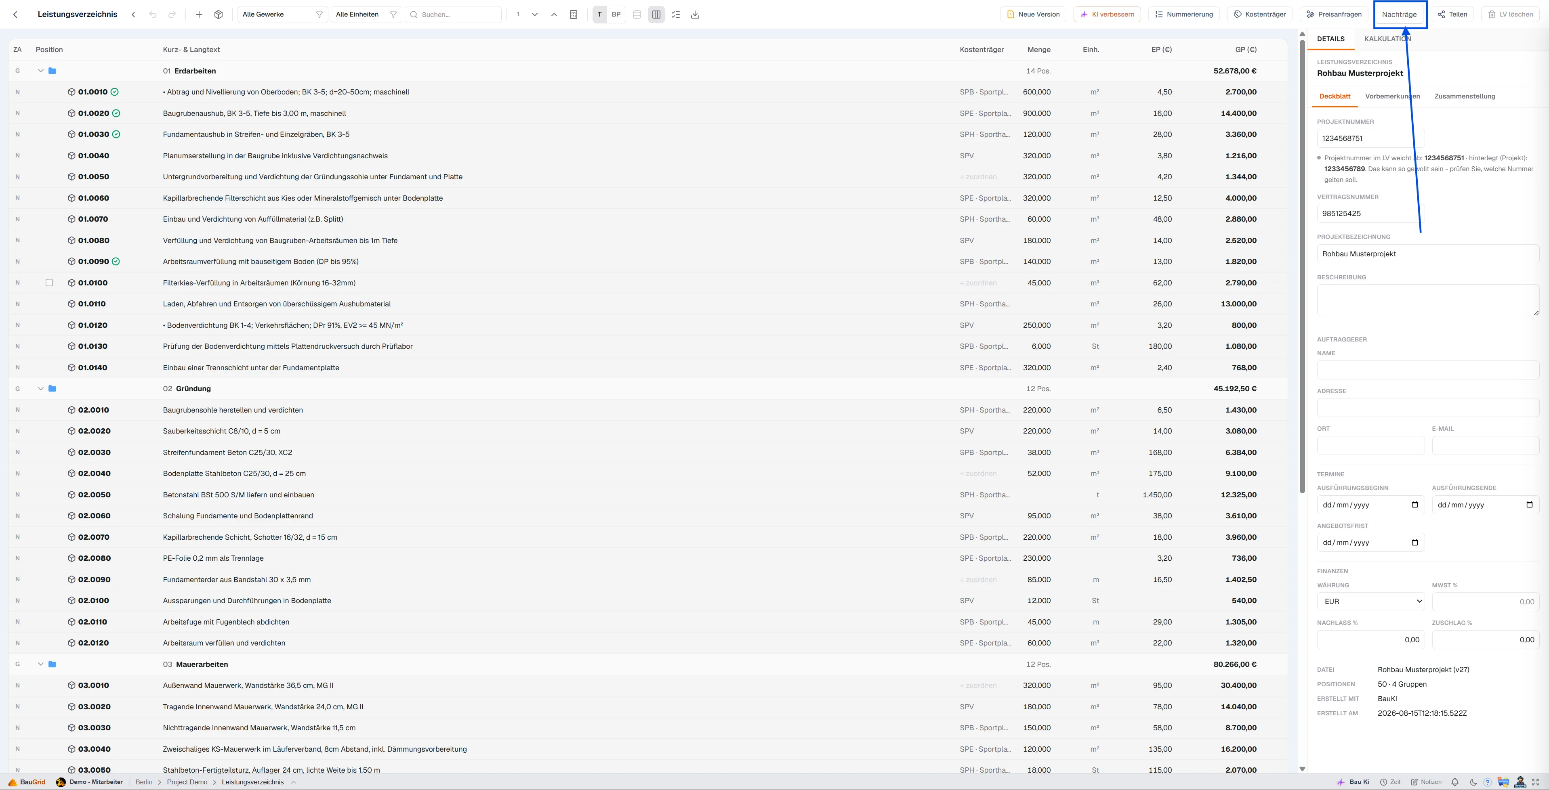
Task: Open the Bau Ki assistant
Action: pyautogui.click(x=1353, y=782)
